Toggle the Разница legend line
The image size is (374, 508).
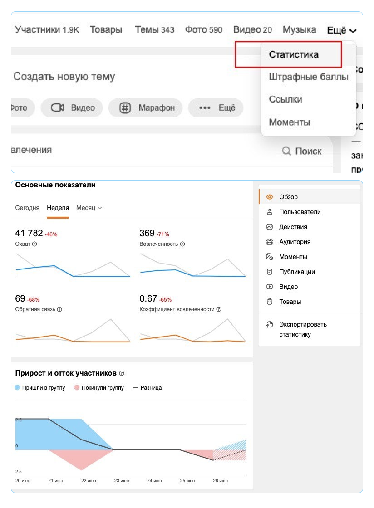point(147,388)
